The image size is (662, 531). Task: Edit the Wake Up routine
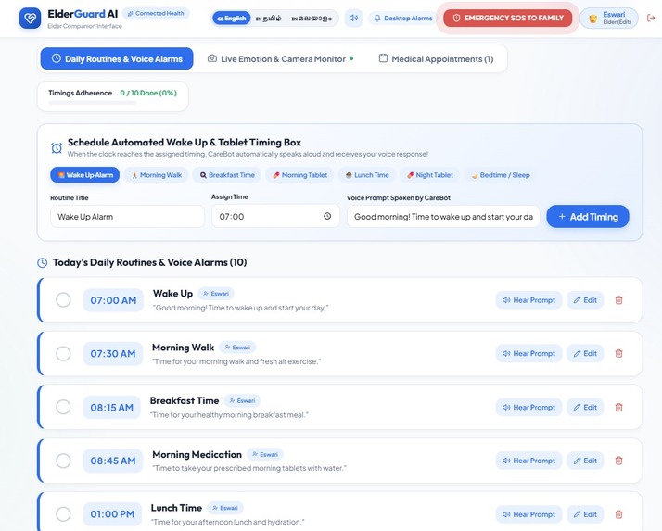click(x=585, y=300)
